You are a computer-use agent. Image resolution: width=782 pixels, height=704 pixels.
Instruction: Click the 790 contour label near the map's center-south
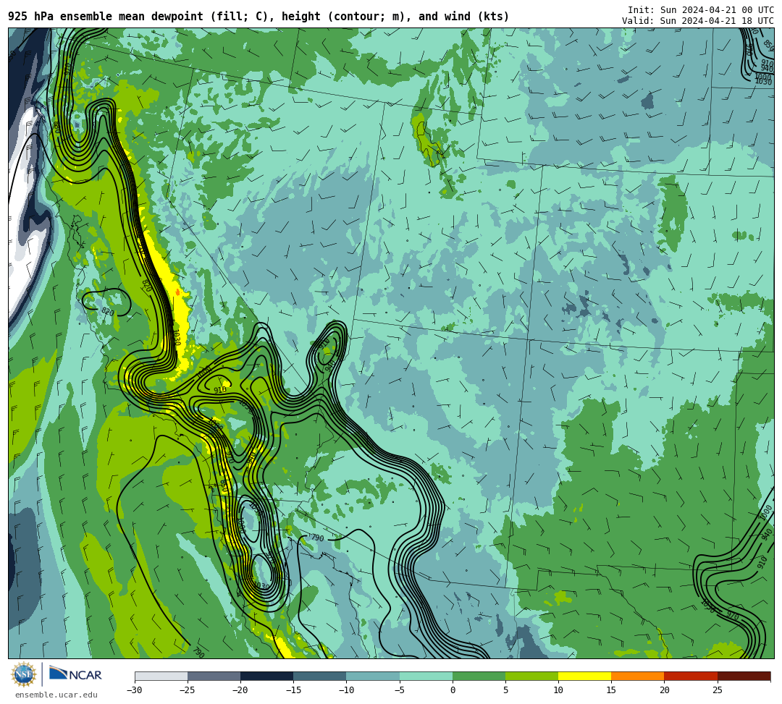[x=317, y=538]
